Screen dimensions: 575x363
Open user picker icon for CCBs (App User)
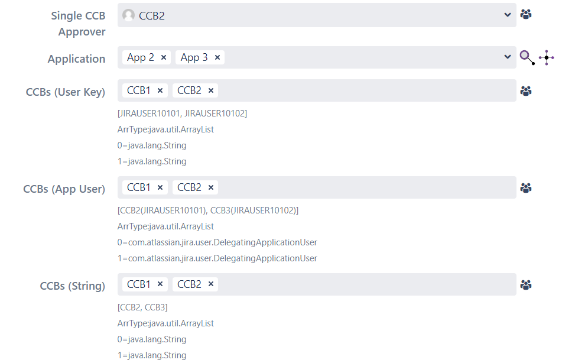click(526, 188)
